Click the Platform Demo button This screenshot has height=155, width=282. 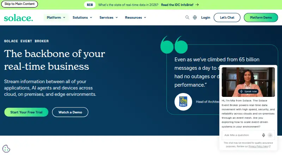[261, 18]
